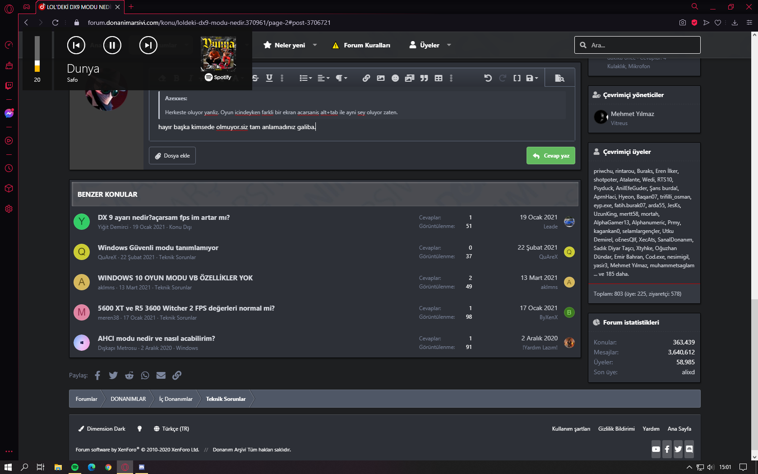Toggle light mode with bulb icon

click(139, 429)
